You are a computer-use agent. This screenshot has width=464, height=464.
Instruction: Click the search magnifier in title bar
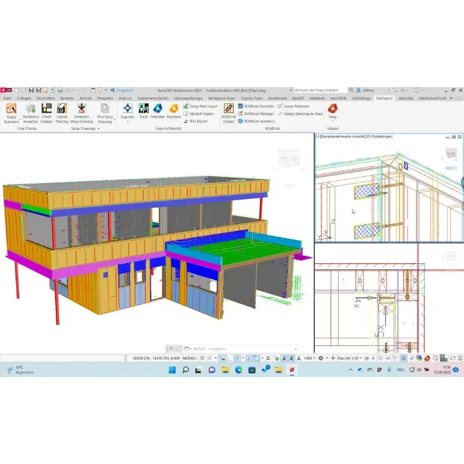point(351,90)
